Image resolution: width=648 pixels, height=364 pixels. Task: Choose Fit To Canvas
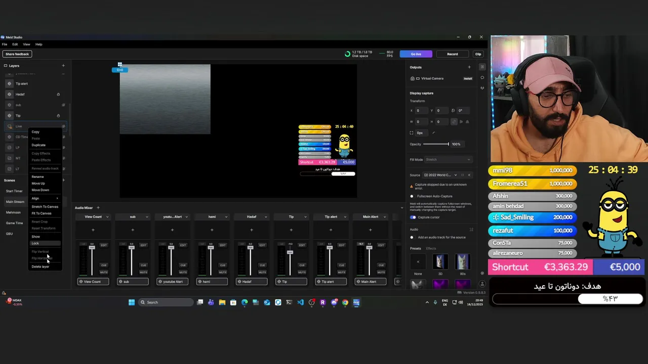[42, 213]
